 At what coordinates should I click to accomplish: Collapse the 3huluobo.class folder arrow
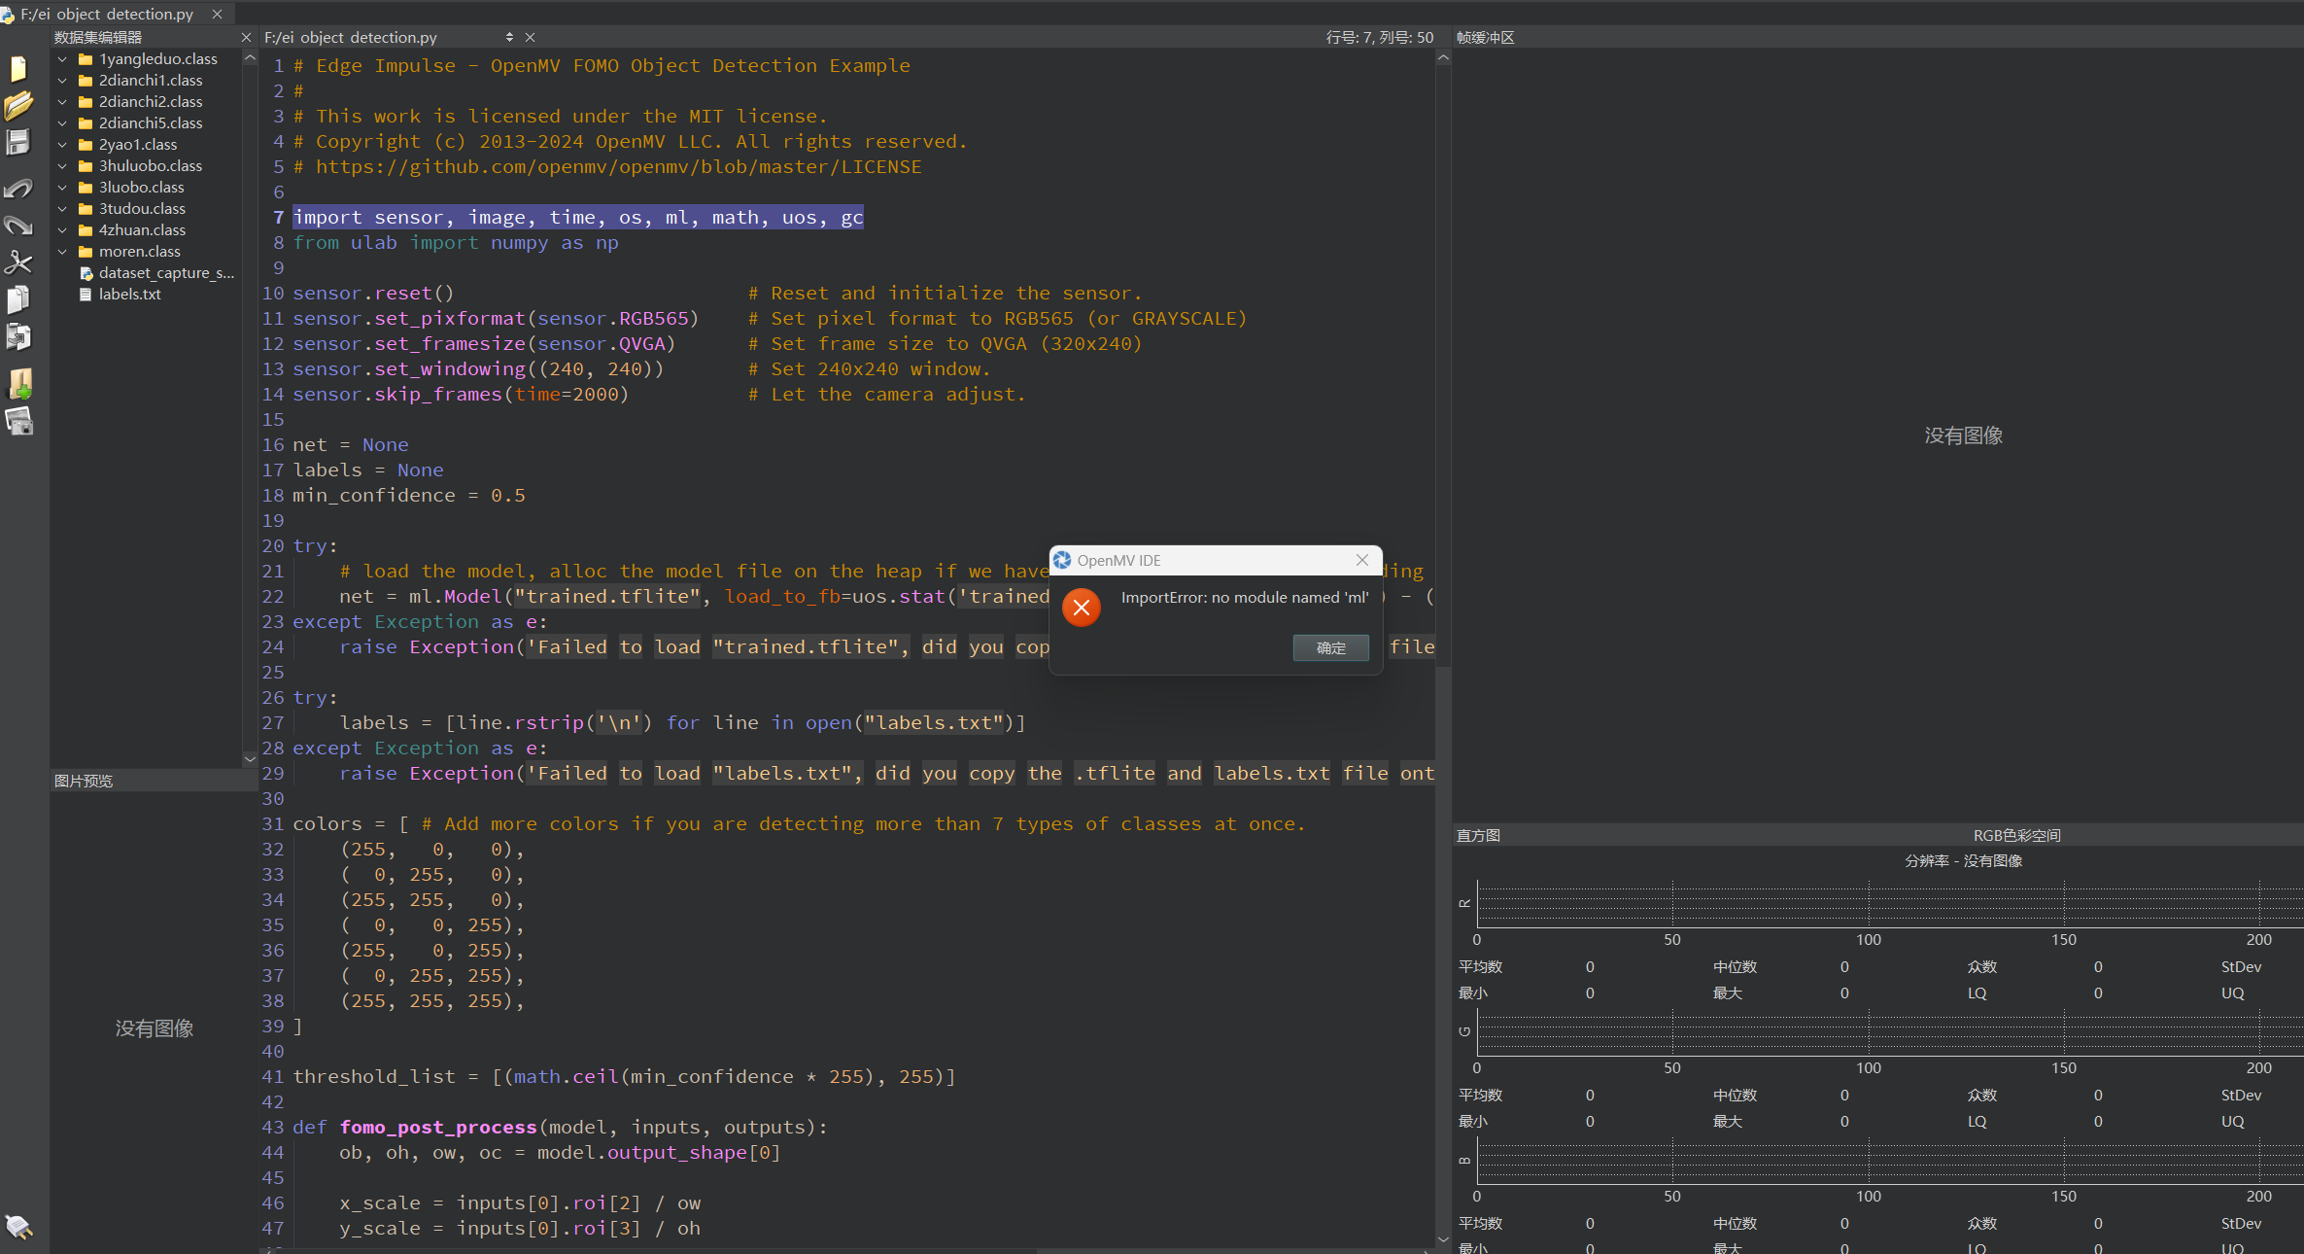[x=62, y=166]
